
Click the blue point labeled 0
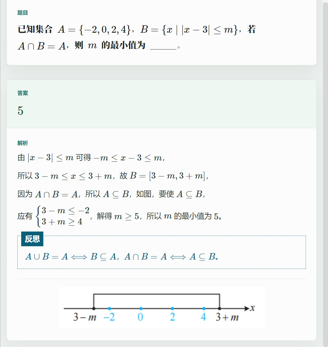coord(141,308)
